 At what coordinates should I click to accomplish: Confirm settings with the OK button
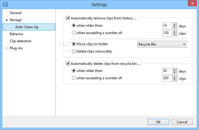(x=158, y=122)
